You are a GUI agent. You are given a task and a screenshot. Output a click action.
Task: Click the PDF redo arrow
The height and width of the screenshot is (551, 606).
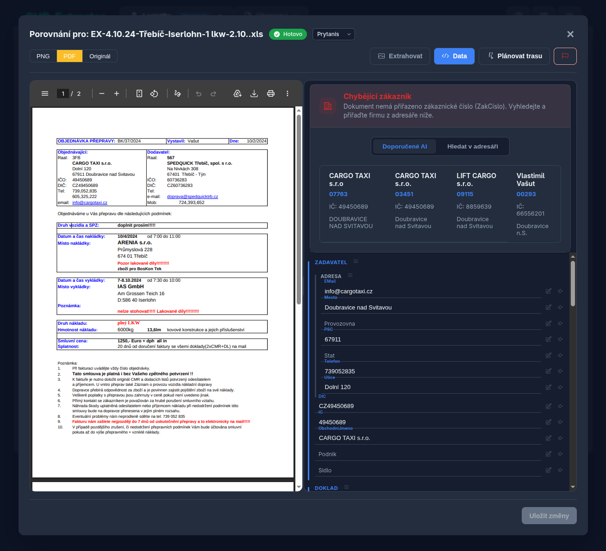[x=213, y=93]
